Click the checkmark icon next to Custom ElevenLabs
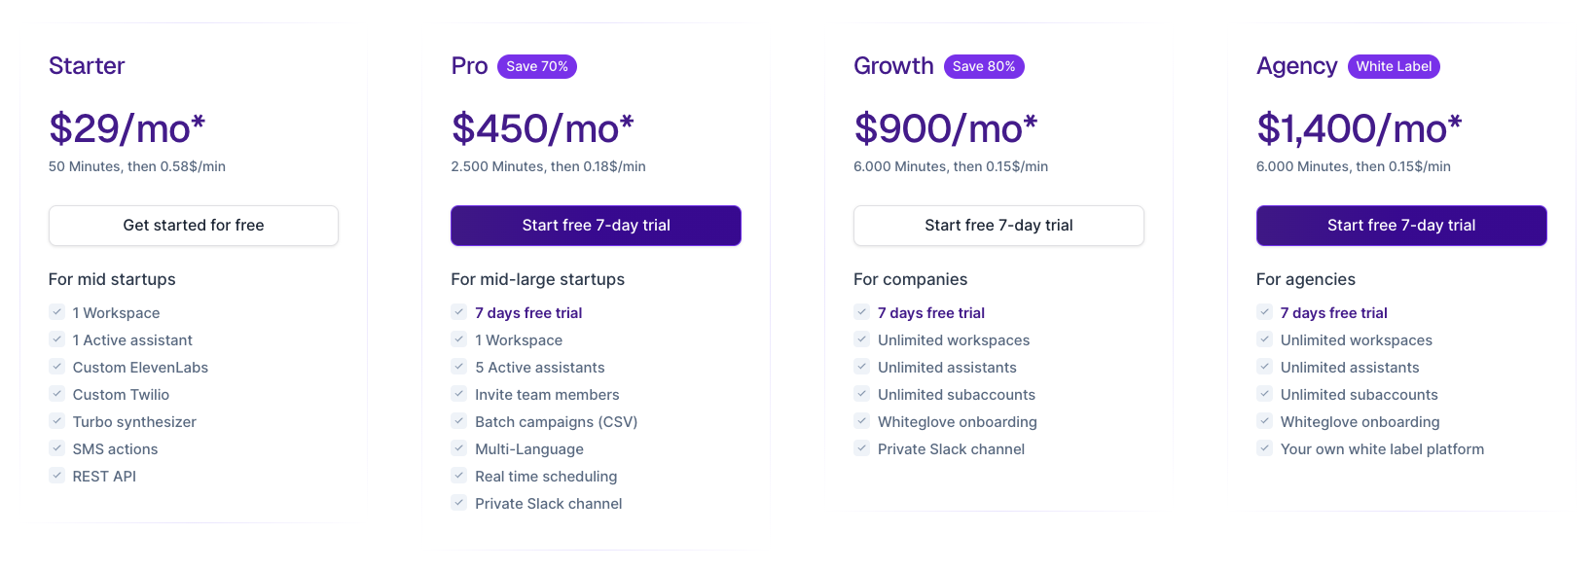The image size is (1596, 570). click(57, 367)
